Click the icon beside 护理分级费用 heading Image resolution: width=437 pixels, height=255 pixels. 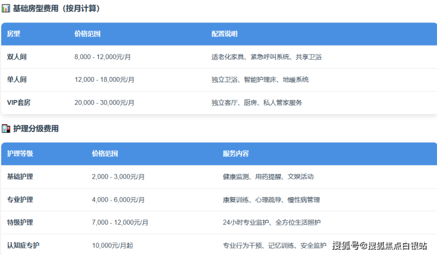[6, 128]
